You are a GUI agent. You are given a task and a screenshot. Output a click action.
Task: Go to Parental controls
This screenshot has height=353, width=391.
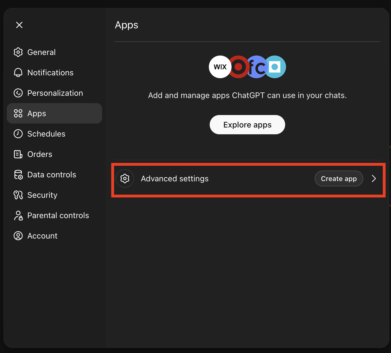click(x=54, y=215)
